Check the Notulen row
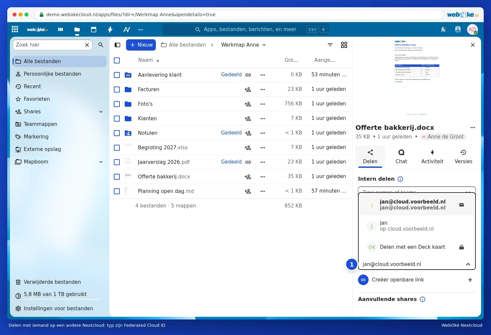This screenshot has width=491, height=335. tap(117, 133)
